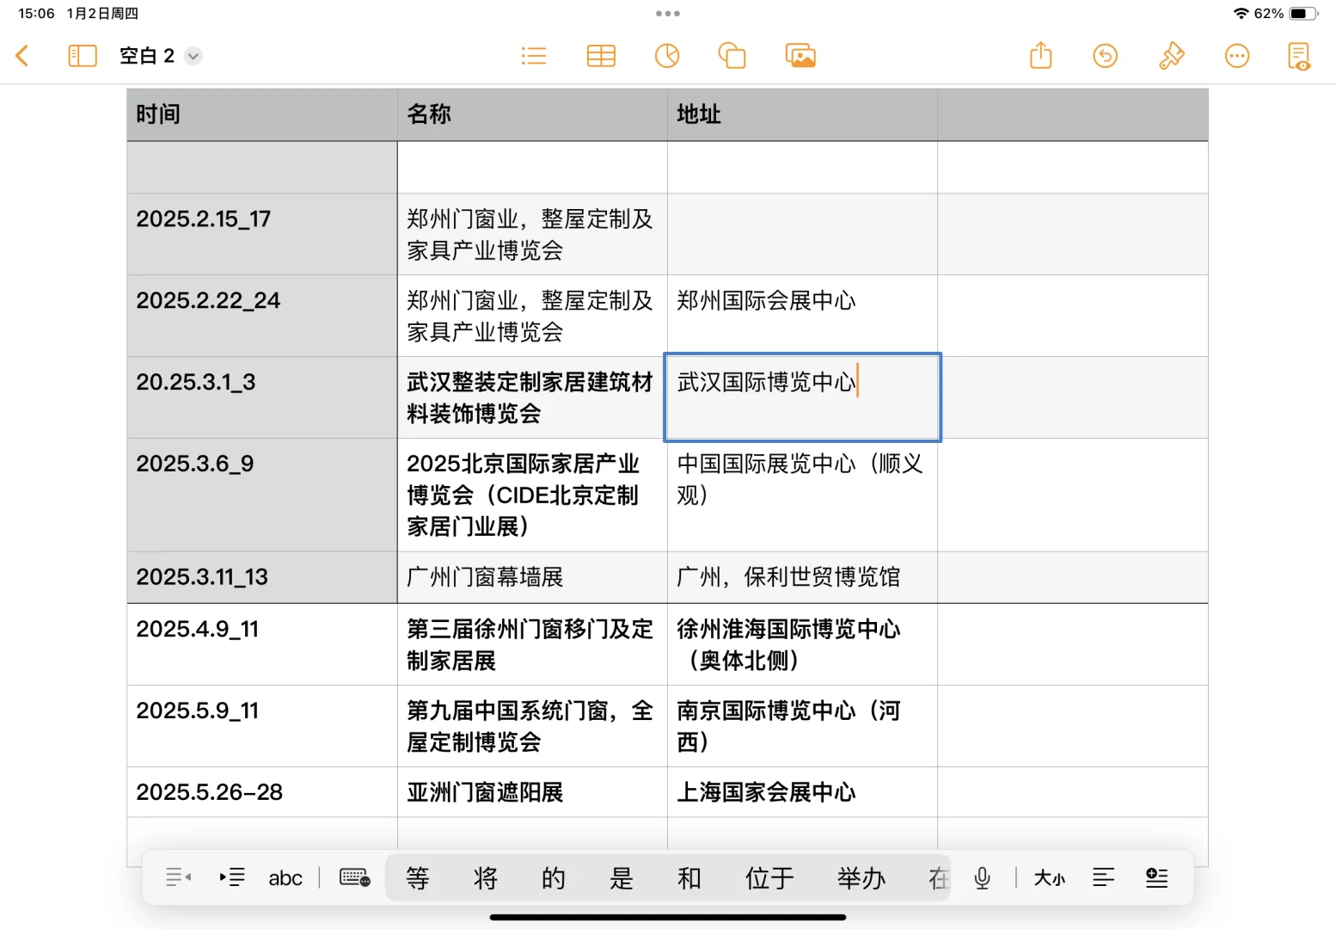The width and height of the screenshot is (1336, 929).
Task: Switch keyboard to abc input
Action: (x=285, y=878)
